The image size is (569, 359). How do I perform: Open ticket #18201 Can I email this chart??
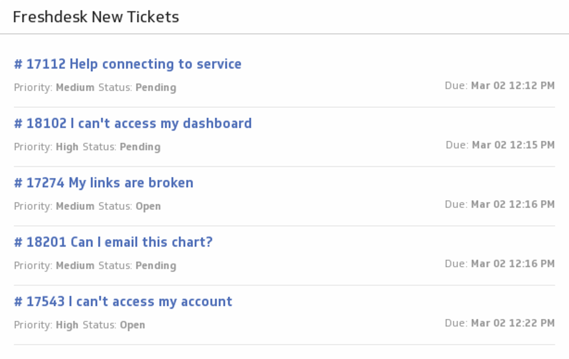[x=113, y=242]
